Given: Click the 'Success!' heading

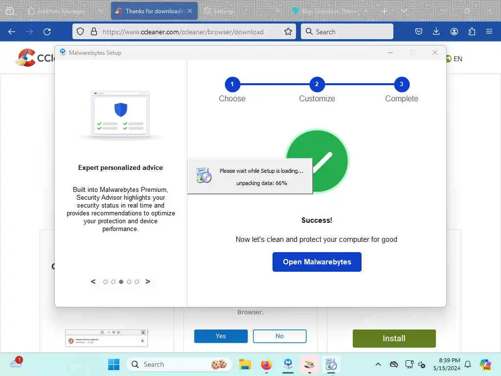Looking at the screenshot, I should pyautogui.click(x=317, y=220).
